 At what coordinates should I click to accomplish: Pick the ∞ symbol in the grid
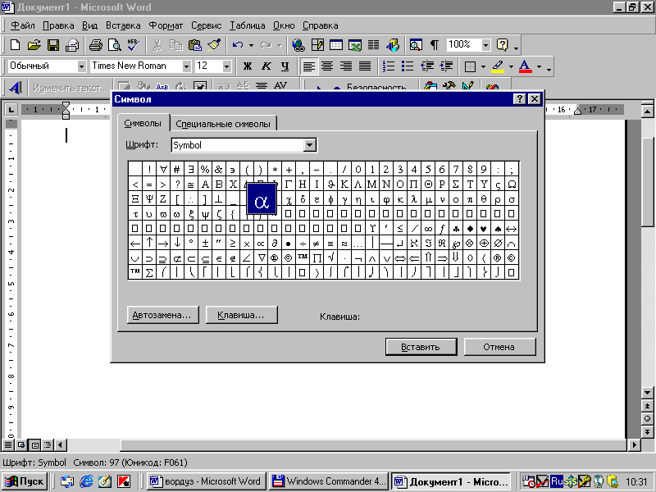(428, 229)
